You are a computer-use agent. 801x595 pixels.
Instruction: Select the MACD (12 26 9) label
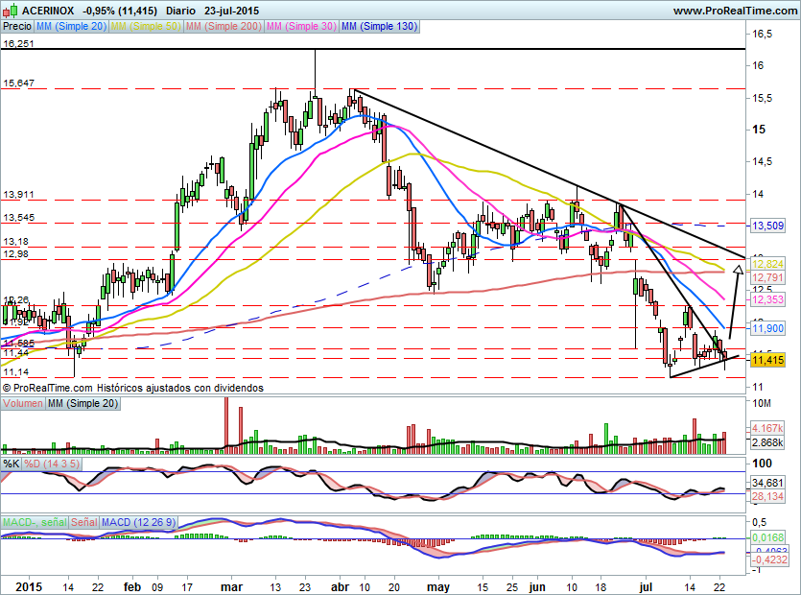coord(138,522)
